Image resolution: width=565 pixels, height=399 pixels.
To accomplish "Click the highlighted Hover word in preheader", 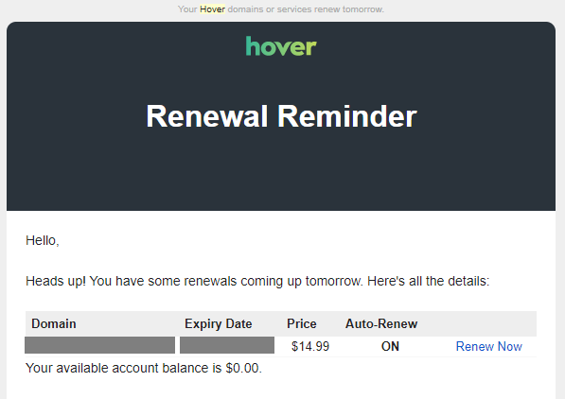I will 212,9.
